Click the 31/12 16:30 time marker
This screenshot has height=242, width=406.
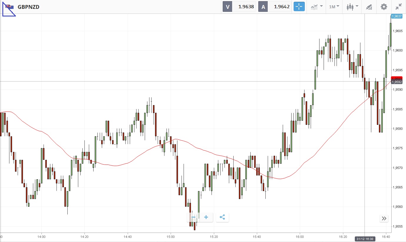[364, 238]
